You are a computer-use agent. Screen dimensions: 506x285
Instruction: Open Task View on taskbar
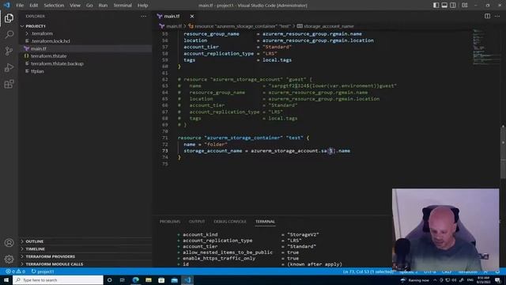[x=123, y=279]
